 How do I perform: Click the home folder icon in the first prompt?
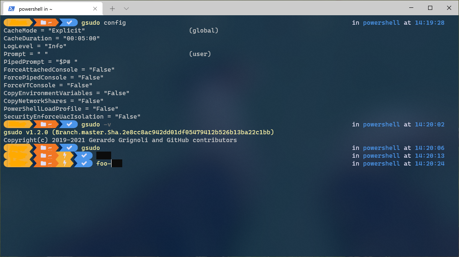[x=43, y=22]
